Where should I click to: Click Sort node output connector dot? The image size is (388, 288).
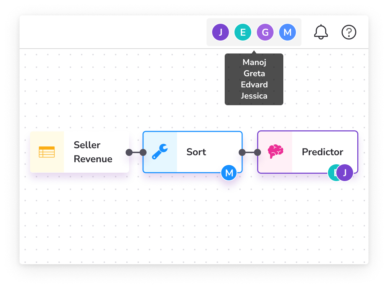[x=242, y=152]
